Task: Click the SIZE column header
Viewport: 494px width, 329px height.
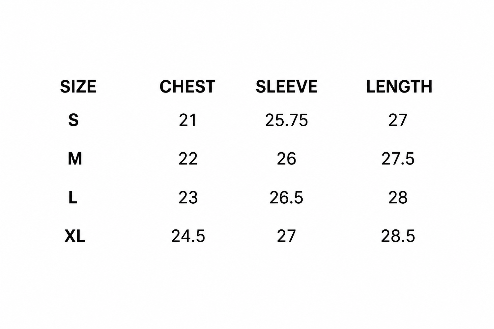Action: pos(78,87)
